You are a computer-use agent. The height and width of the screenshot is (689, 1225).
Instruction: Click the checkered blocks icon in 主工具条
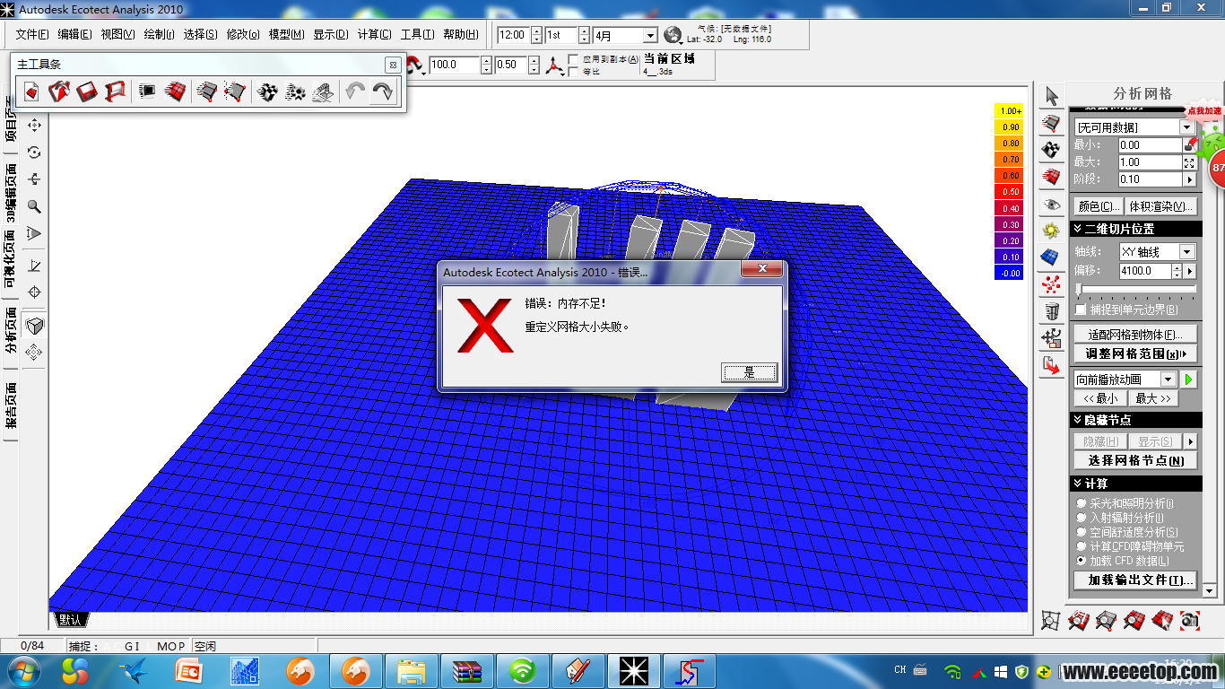coord(267,91)
